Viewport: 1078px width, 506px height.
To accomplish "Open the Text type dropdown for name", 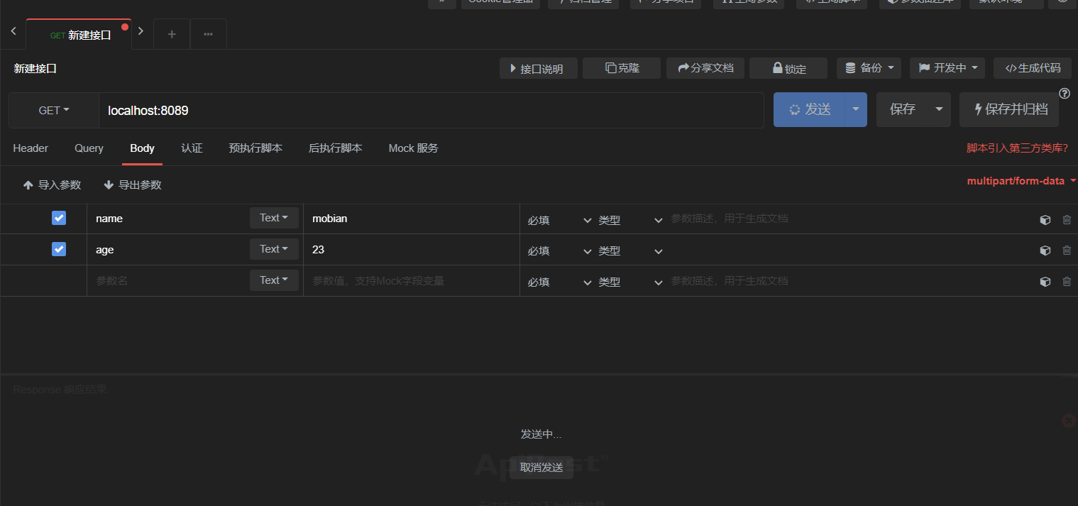I will [274, 217].
